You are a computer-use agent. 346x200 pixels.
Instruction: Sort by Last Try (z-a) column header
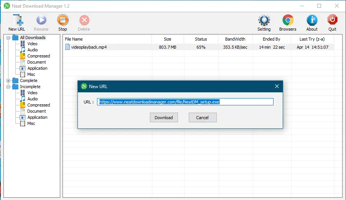click(312, 39)
